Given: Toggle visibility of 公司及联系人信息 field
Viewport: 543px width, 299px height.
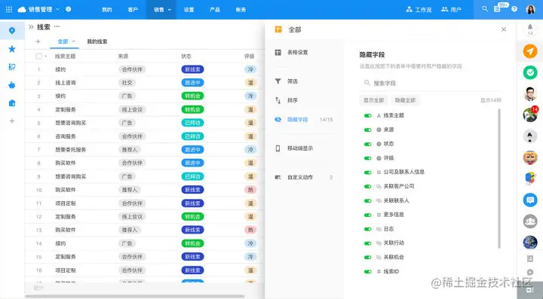Looking at the screenshot, I should pos(368,172).
